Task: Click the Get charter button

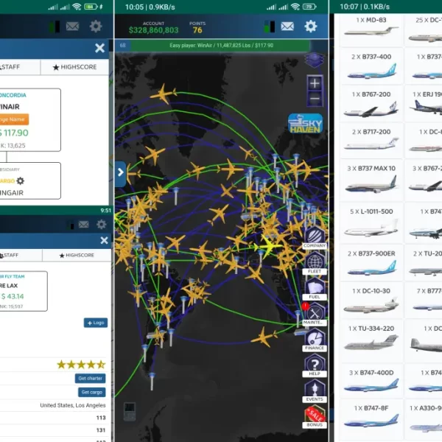Action: click(x=91, y=378)
